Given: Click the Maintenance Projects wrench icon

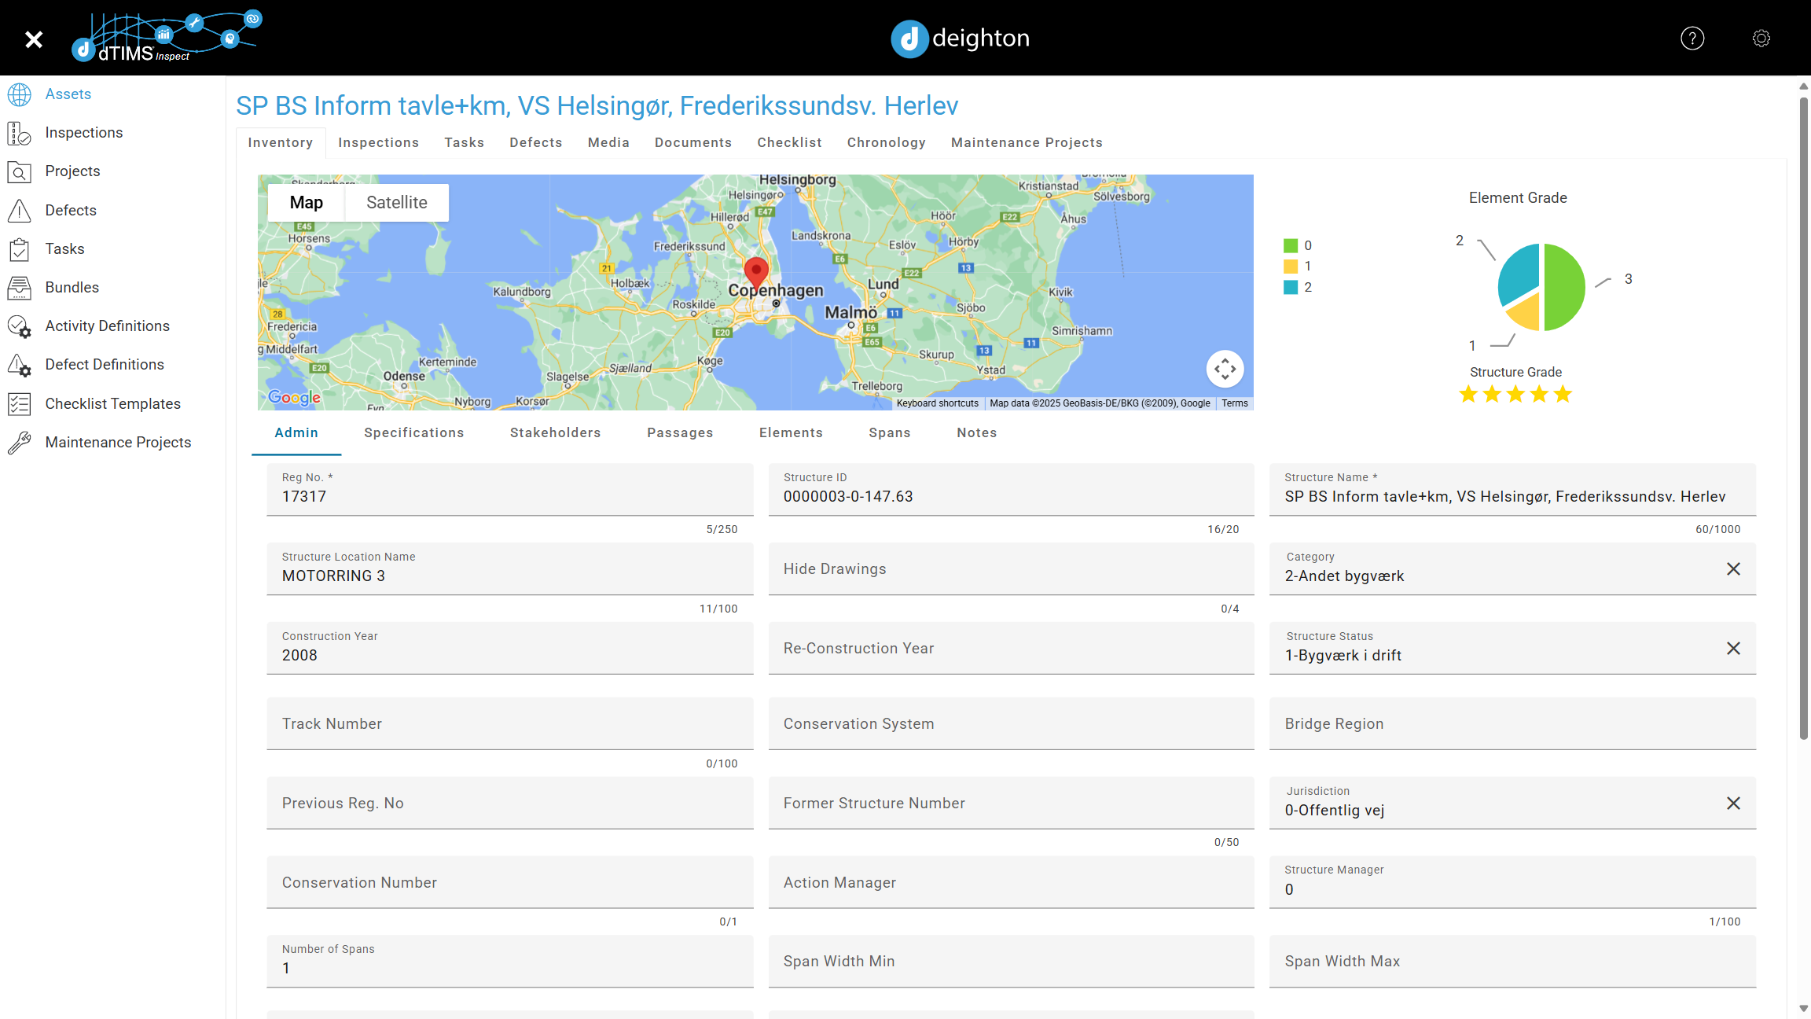Looking at the screenshot, I should pos(20,443).
